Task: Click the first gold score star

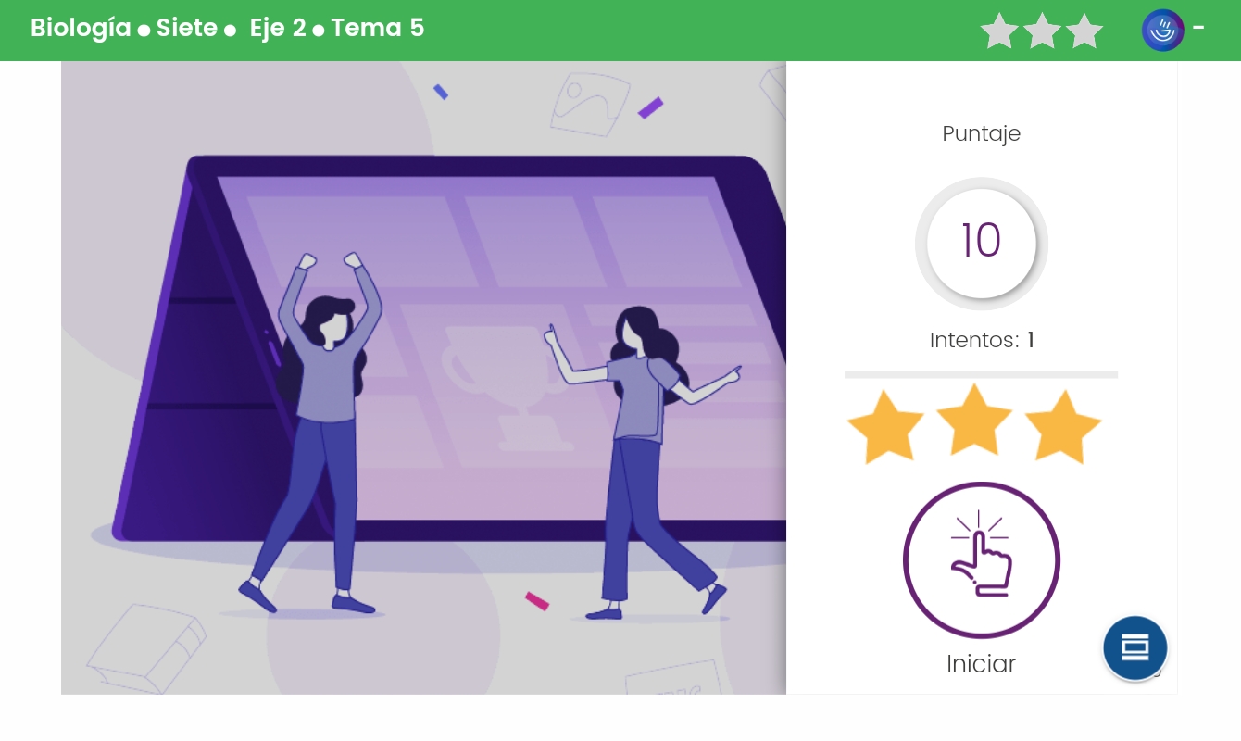Action: click(x=885, y=427)
